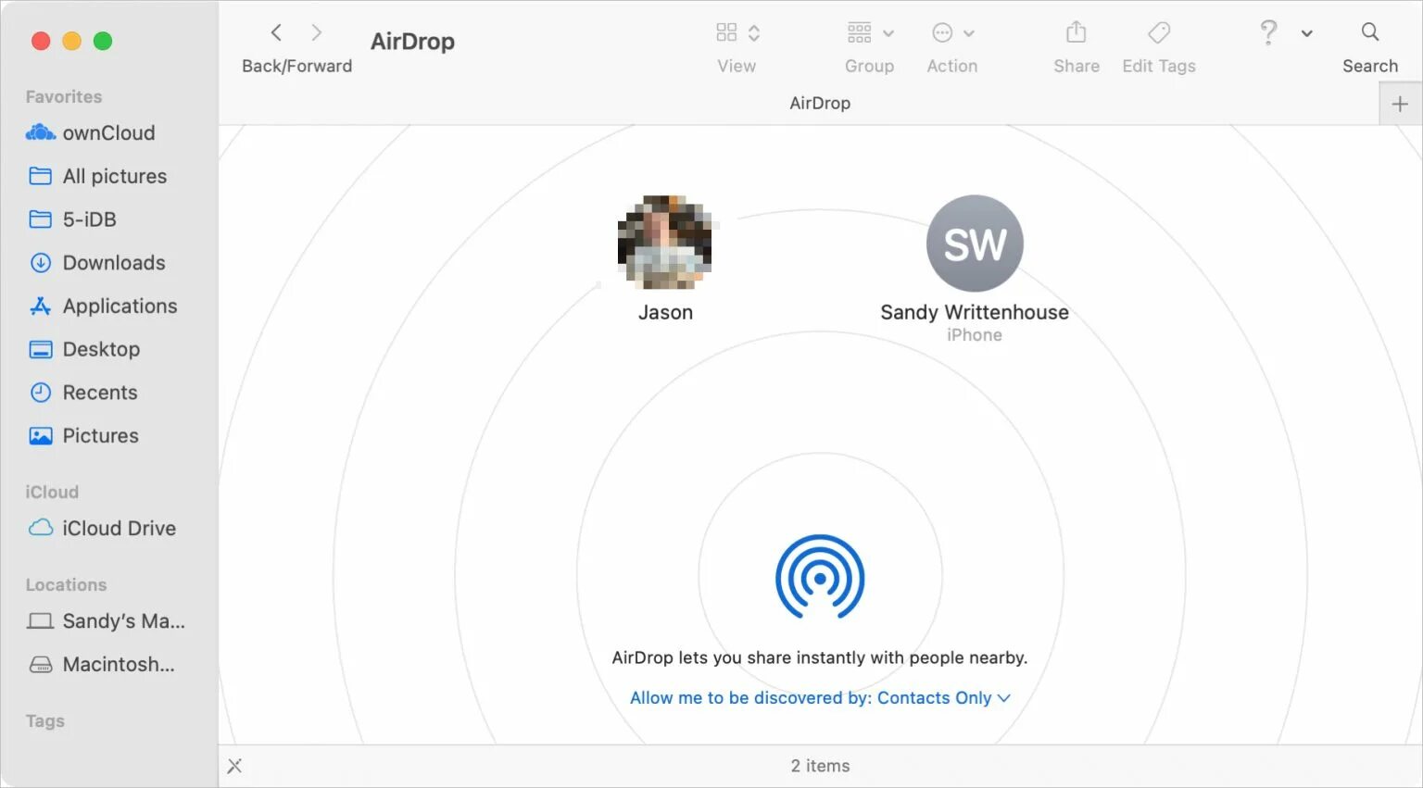Select the AirDrop tab
The width and height of the screenshot is (1423, 788).
tap(820, 103)
